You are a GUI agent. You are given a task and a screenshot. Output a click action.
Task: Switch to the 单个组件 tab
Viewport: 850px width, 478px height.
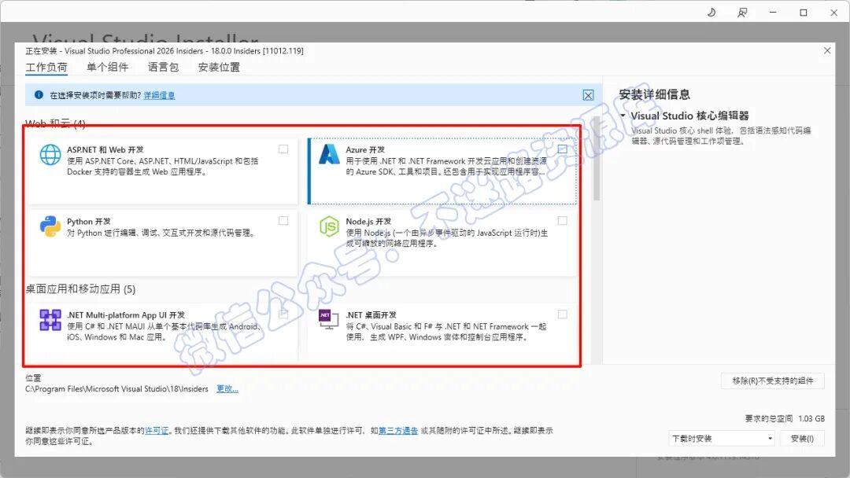click(107, 67)
